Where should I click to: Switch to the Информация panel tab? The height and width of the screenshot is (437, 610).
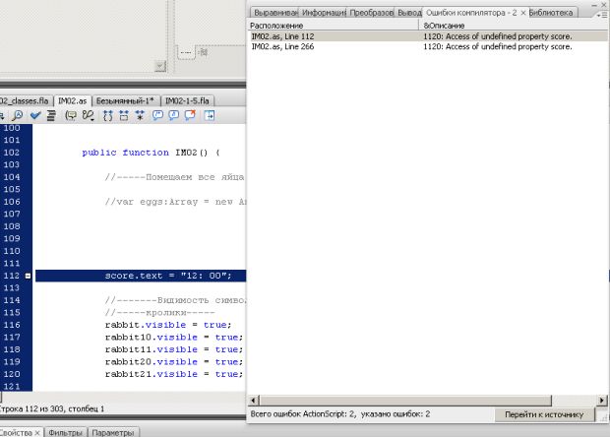click(x=323, y=13)
